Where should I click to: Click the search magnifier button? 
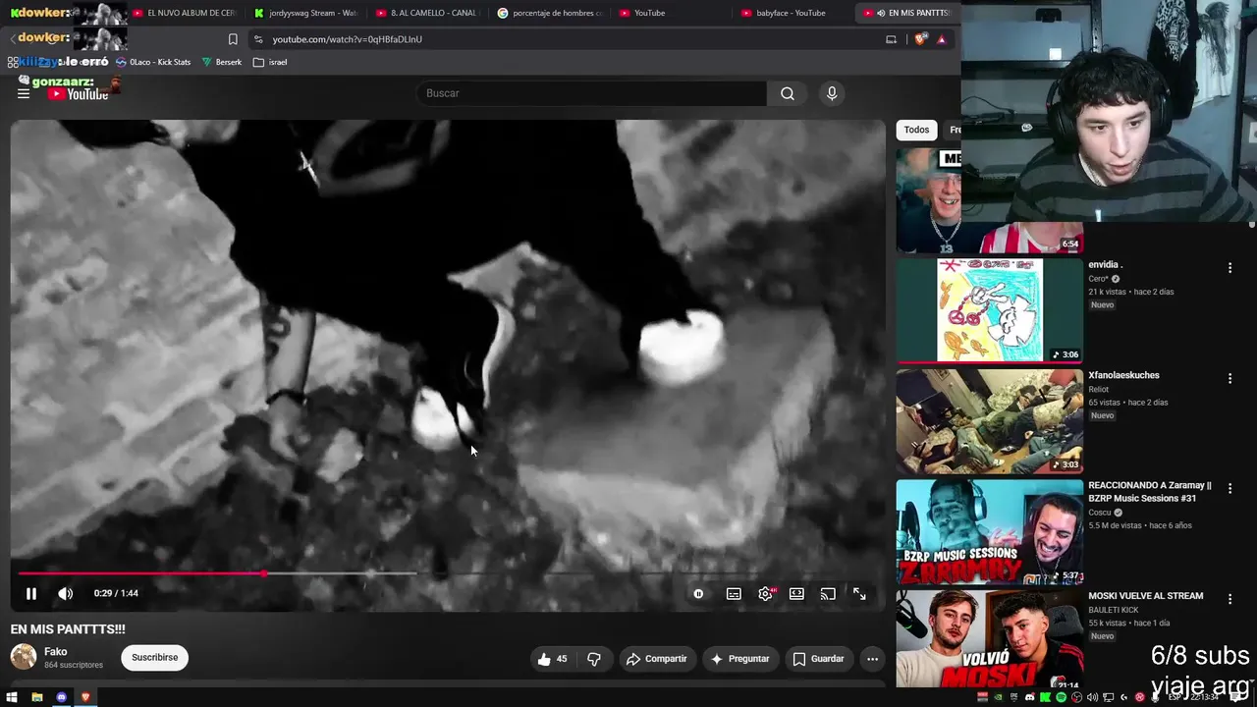788,93
